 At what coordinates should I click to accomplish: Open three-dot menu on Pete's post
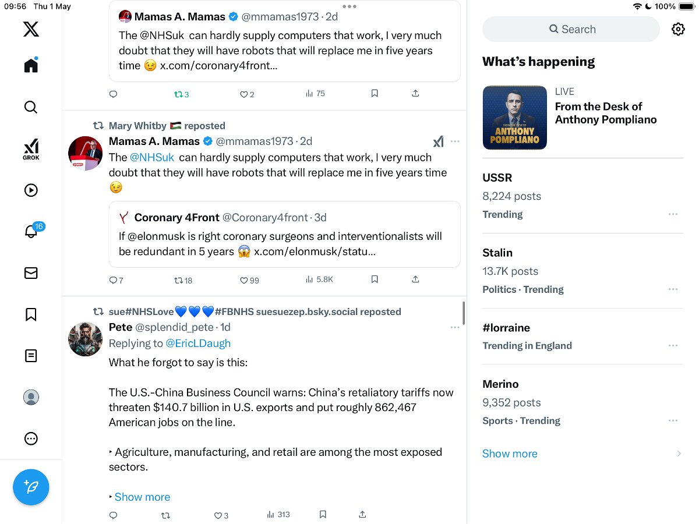[455, 327]
